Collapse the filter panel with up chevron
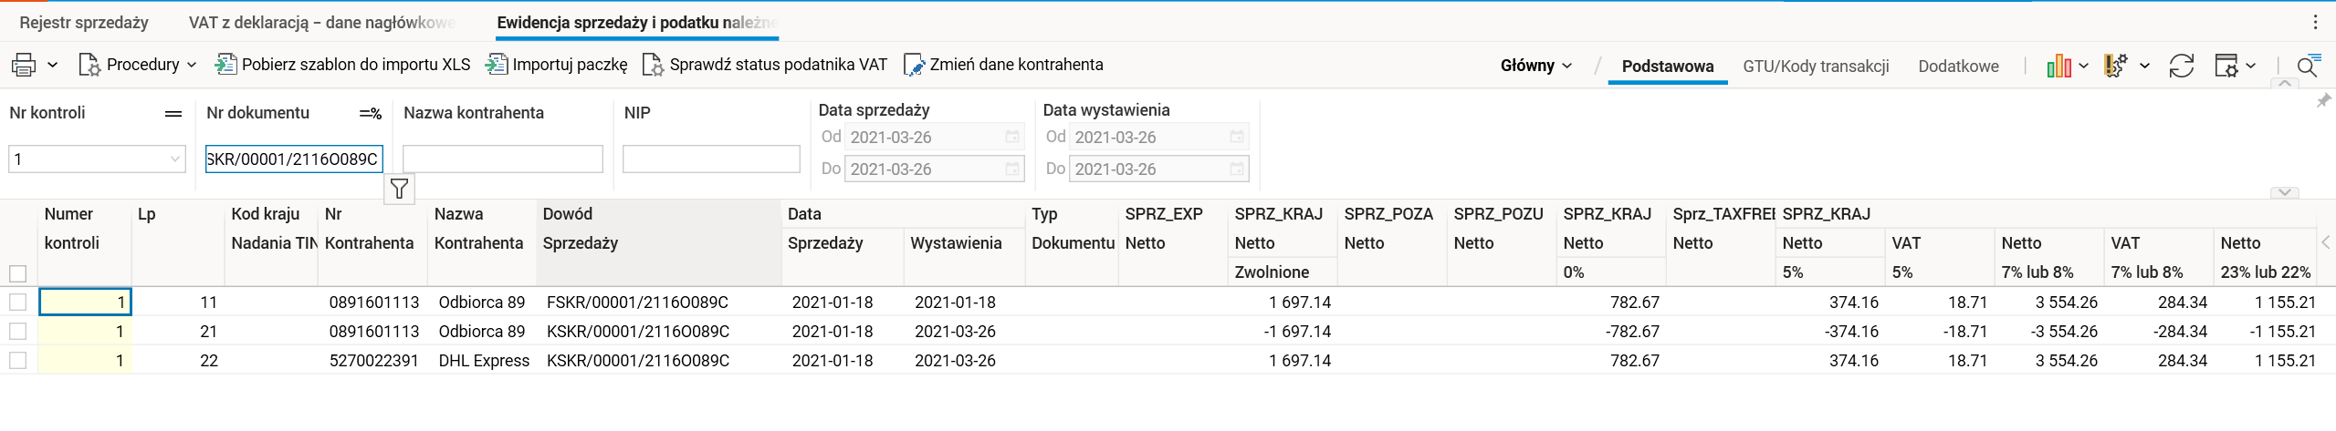2336x431 pixels. coord(2284,83)
